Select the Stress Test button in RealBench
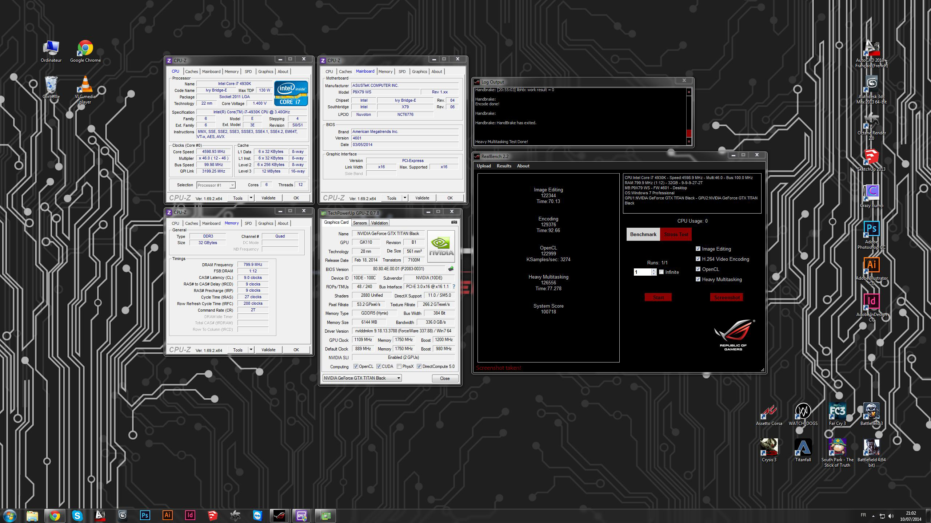The width and height of the screenshot is (931, 523). pos(676,234)
